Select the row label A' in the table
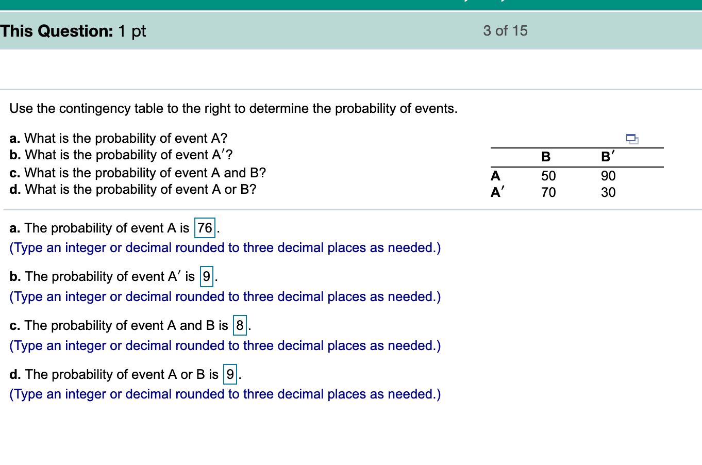702x465 pixels. 496,192
